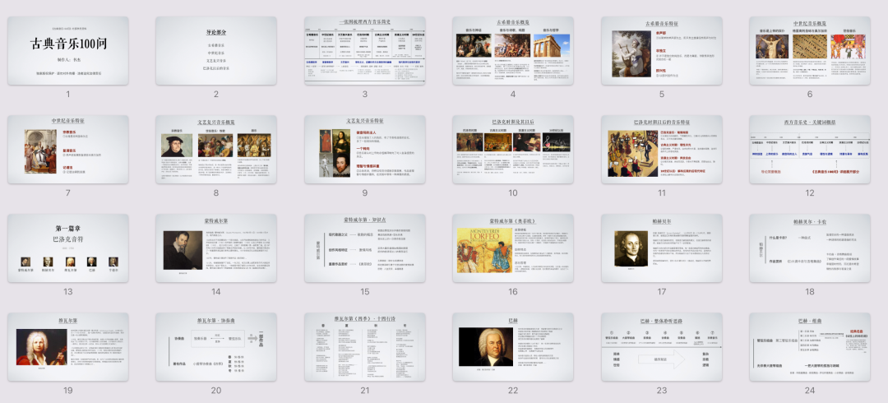Select slide 11 with orchestra painting
The image size is (888, 403).
click(661, 150)
